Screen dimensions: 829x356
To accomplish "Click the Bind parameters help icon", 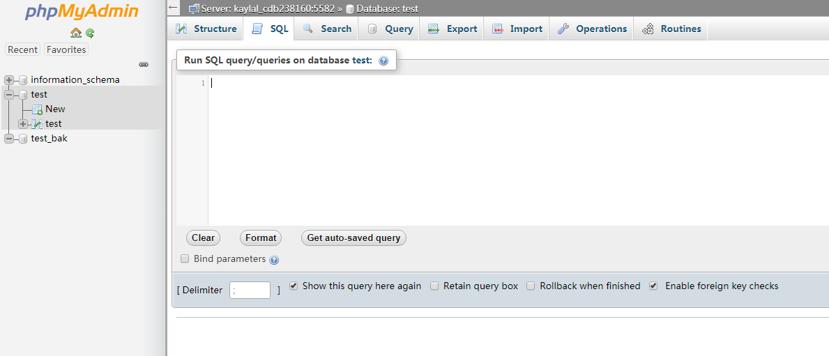I will click(x=274, y=260).
